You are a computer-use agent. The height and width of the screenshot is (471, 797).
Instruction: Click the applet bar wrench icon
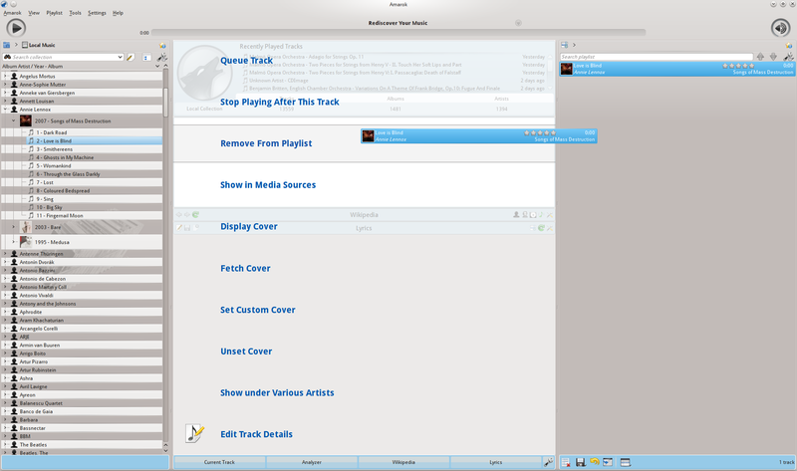pos(547,462)
